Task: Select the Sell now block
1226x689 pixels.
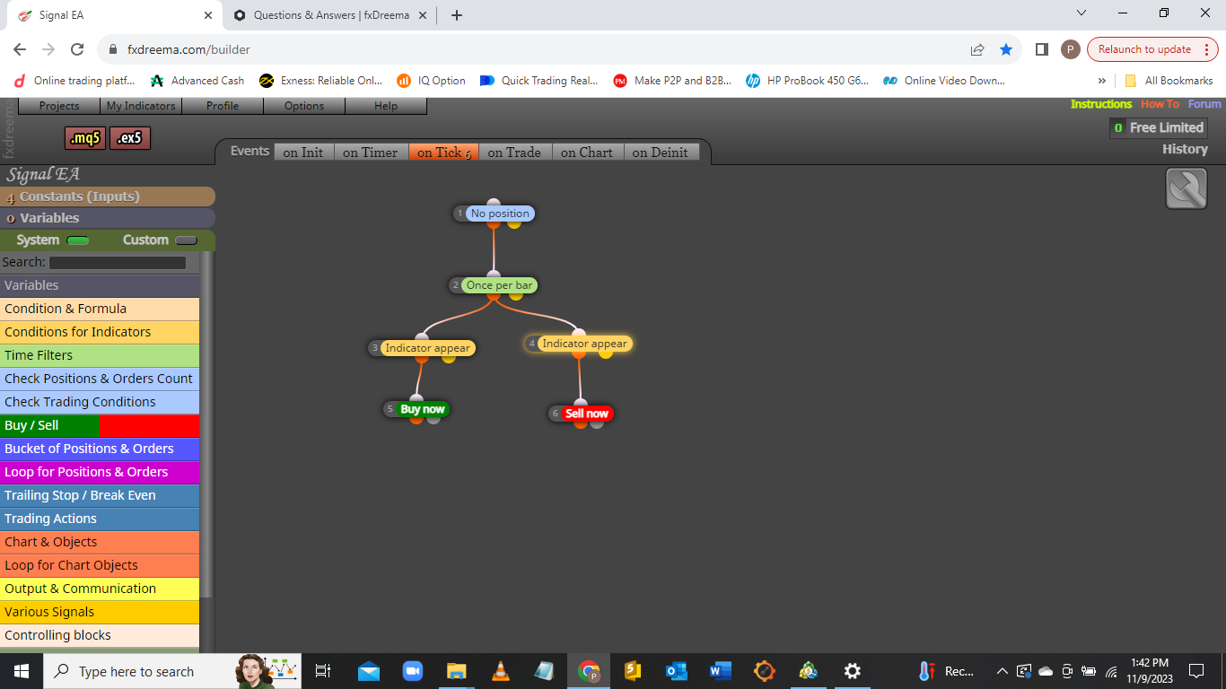Action: (x=587, y=414)
